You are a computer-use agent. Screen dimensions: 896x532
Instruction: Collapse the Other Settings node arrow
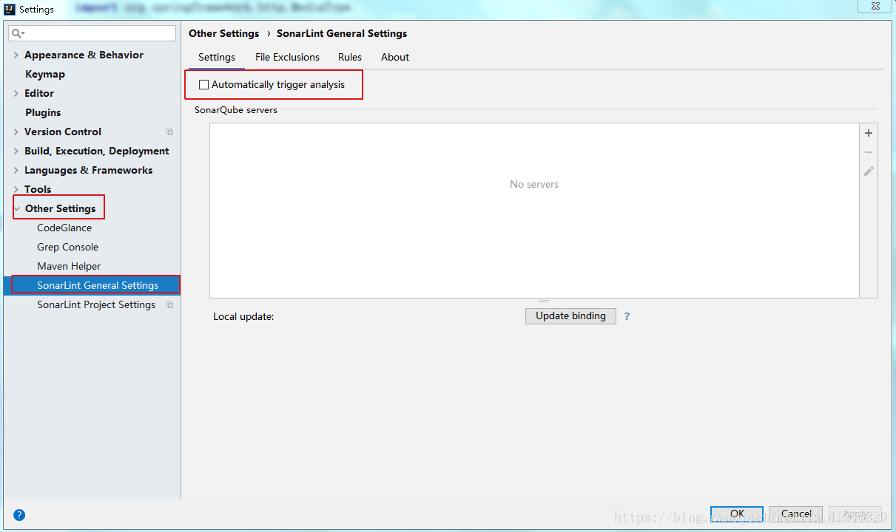point(16,209)
